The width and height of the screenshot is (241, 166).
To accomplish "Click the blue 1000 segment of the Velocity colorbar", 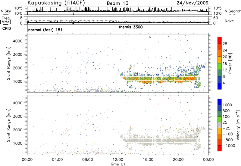I will point(220,102).
